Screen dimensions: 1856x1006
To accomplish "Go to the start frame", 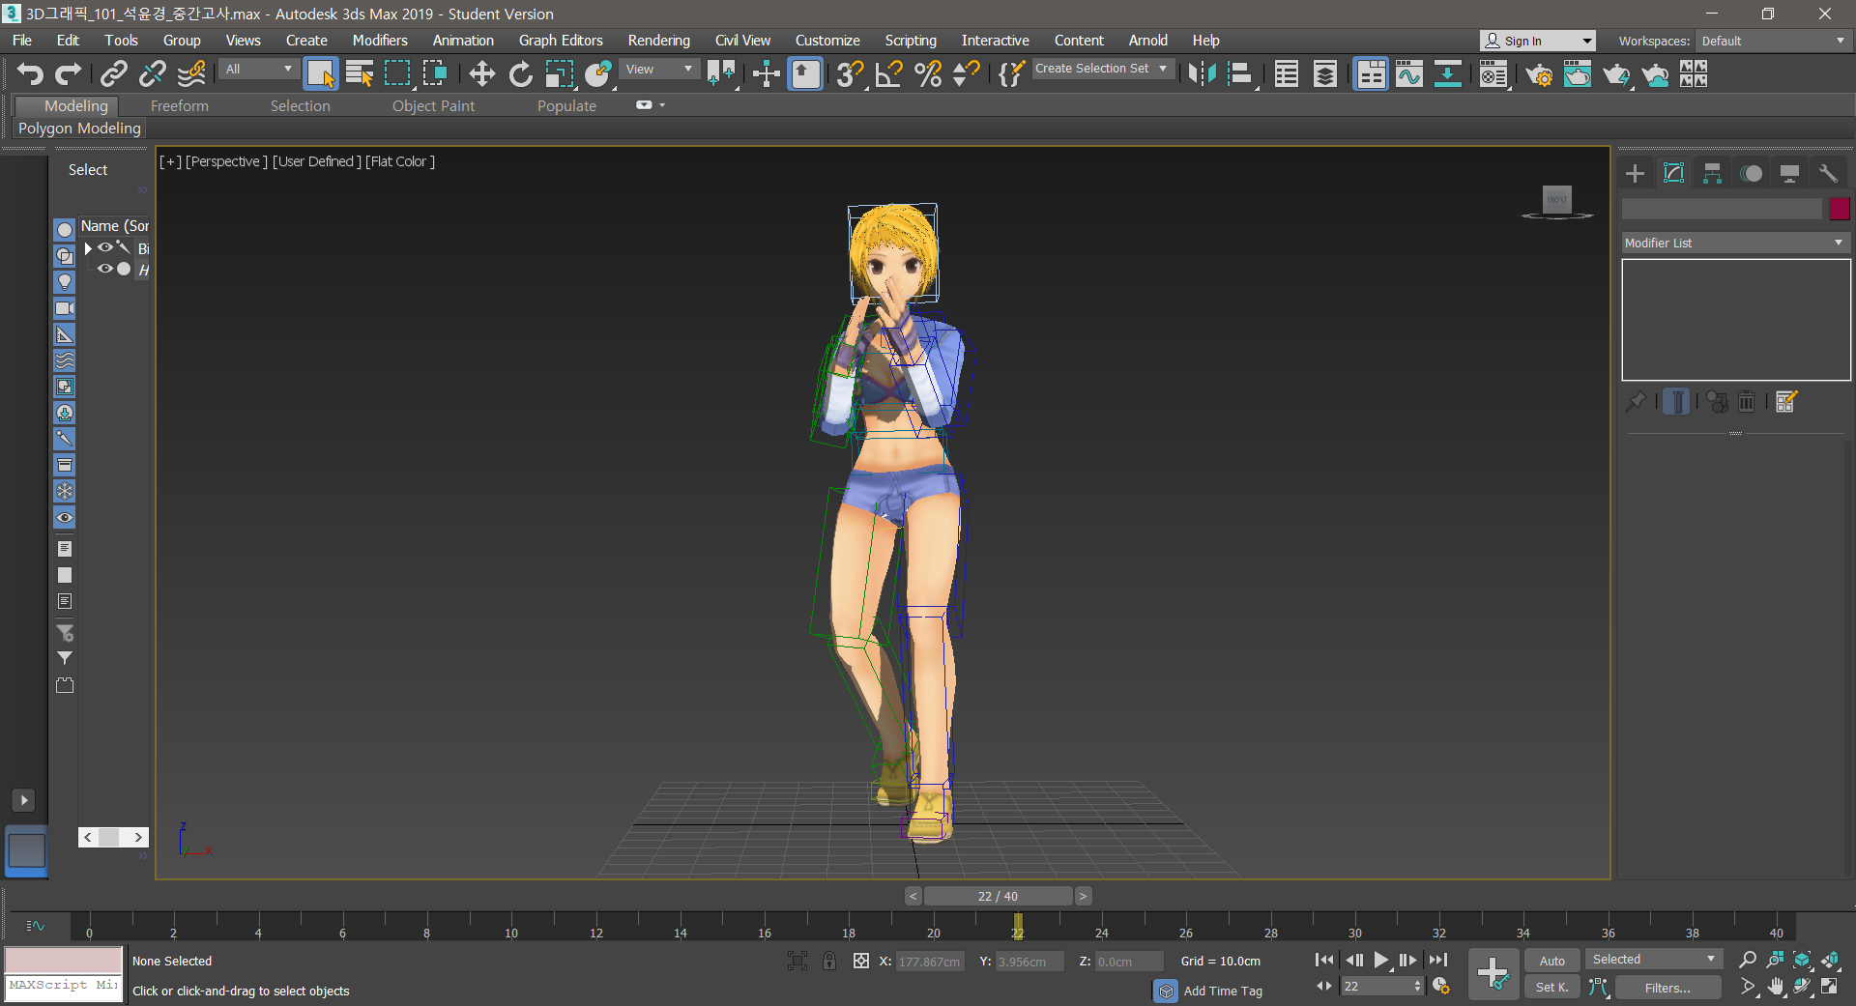I will (1324, 960).
